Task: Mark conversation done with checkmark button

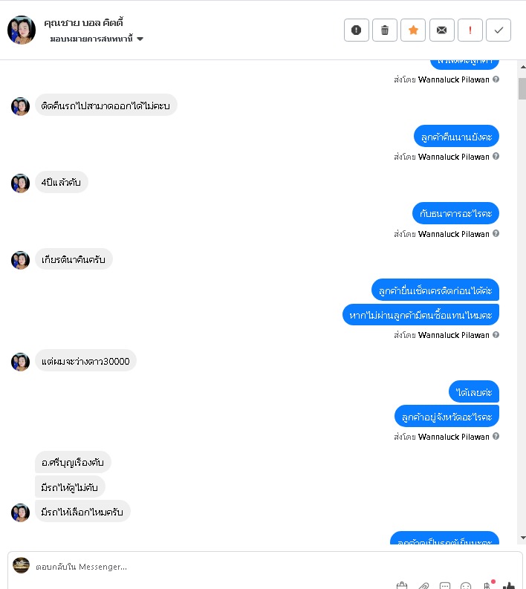Action: [499, 30]
